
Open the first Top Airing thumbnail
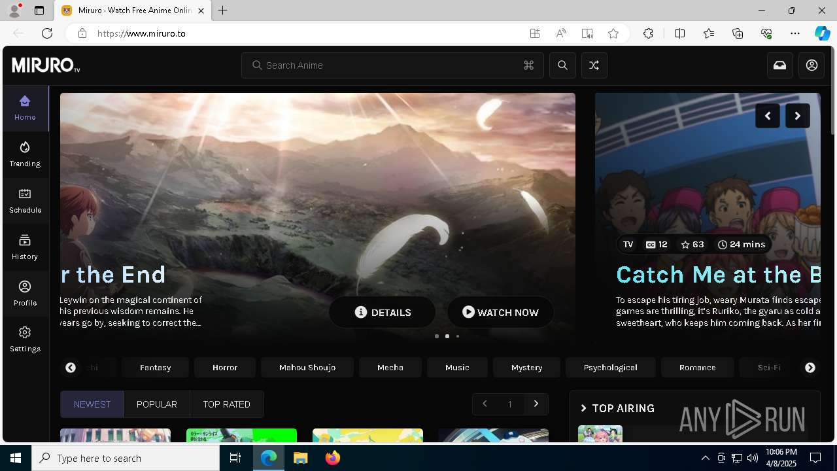[600, 434]
